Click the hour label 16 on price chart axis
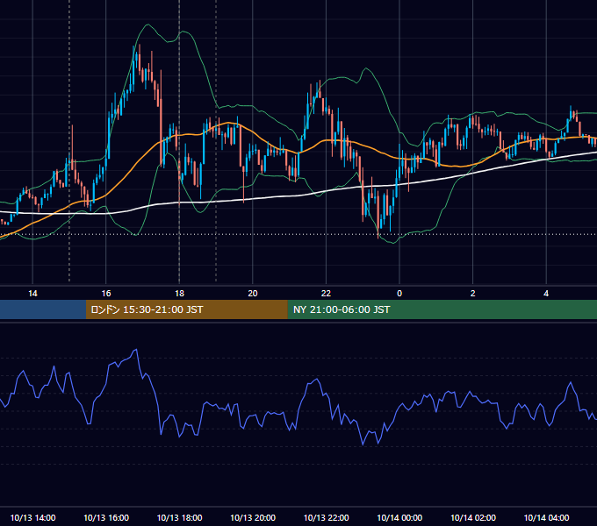The height and width of the screenshot is (526, 597). pos(106,294)
